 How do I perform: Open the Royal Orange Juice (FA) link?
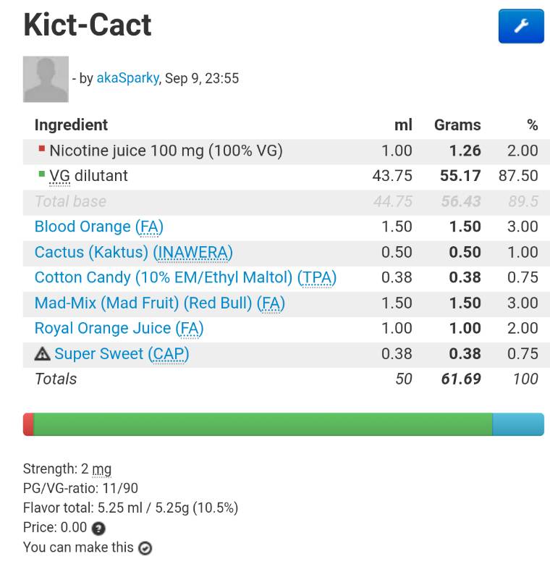119,328
